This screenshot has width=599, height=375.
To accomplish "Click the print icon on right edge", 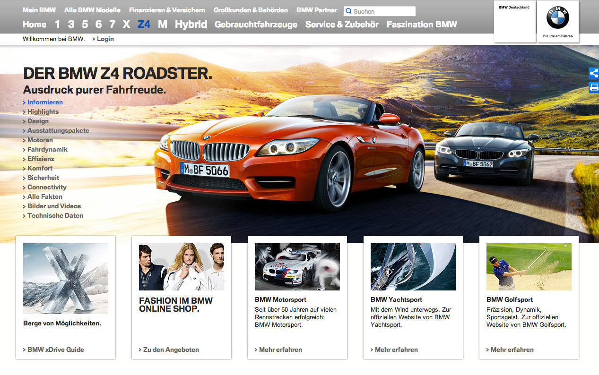I will [x=594, y=87].
